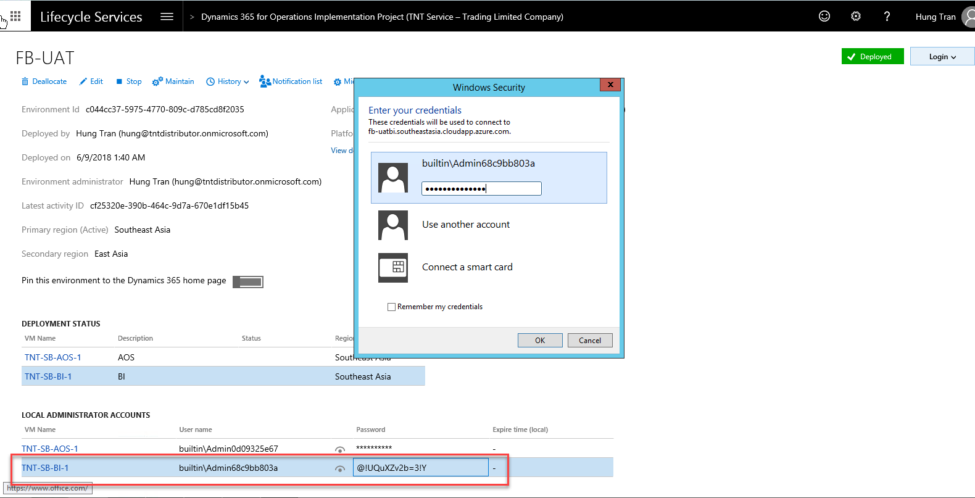Expand the History dropdown
This screenshot has height=498, width=975.
click(x=246, y=82)
